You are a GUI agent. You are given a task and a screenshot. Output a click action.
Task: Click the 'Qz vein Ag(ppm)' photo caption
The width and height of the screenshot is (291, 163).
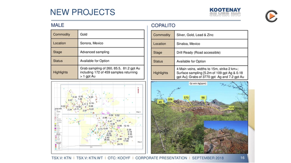click(198, 83)
